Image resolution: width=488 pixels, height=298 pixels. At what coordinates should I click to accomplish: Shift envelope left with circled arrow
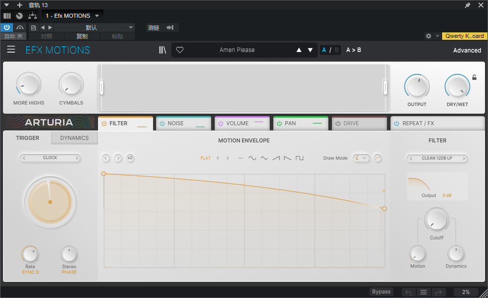point(106,158)
